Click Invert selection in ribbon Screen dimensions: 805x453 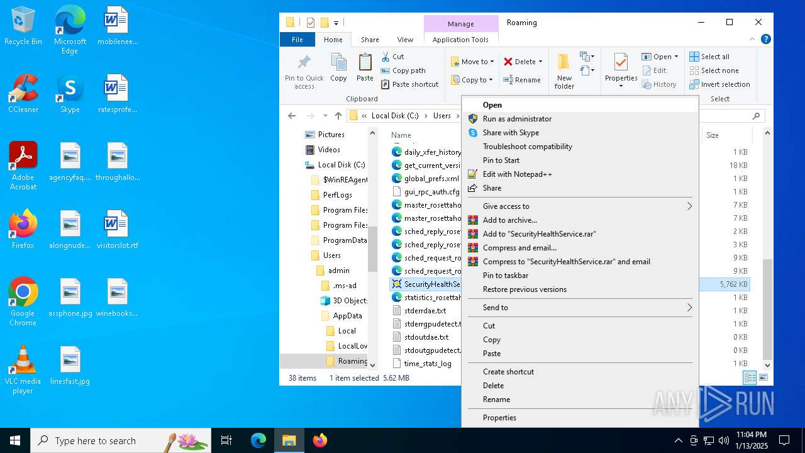coord(719,84)
